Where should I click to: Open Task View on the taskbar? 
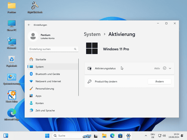96,136
